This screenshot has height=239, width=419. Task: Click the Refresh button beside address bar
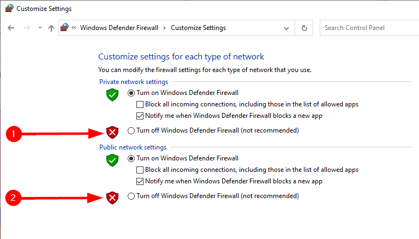click(x=304, y=28)
